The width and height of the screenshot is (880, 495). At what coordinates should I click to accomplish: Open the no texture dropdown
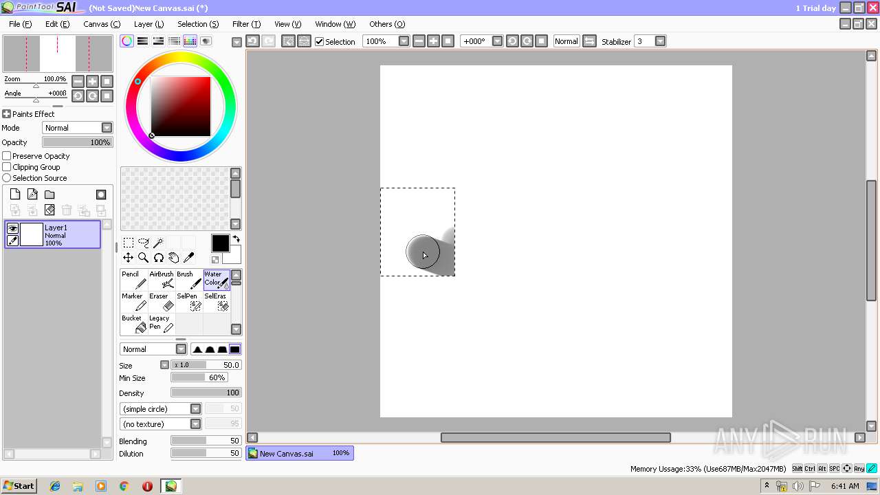point(196,424)
